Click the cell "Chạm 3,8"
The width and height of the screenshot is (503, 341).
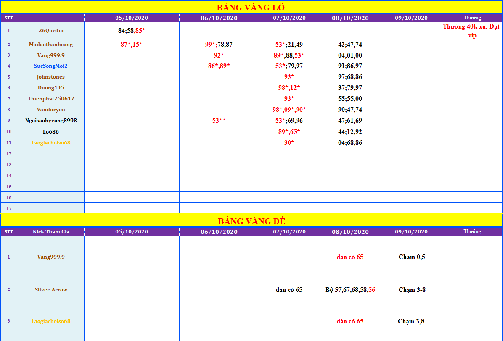click(411, 321)
